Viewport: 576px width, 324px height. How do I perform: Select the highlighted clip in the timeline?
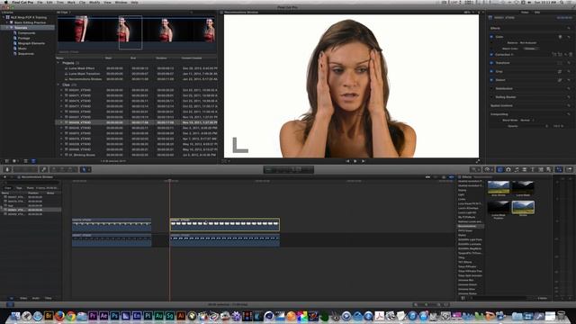[224, 224]
